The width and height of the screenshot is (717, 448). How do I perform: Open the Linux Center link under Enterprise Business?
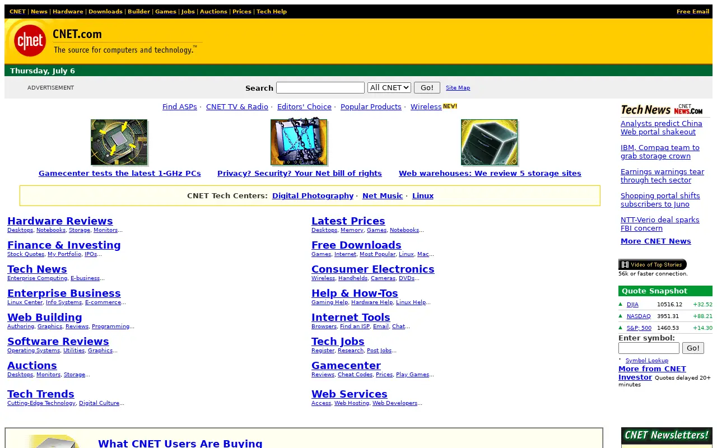pyautogui.click(x=25, y=302)
